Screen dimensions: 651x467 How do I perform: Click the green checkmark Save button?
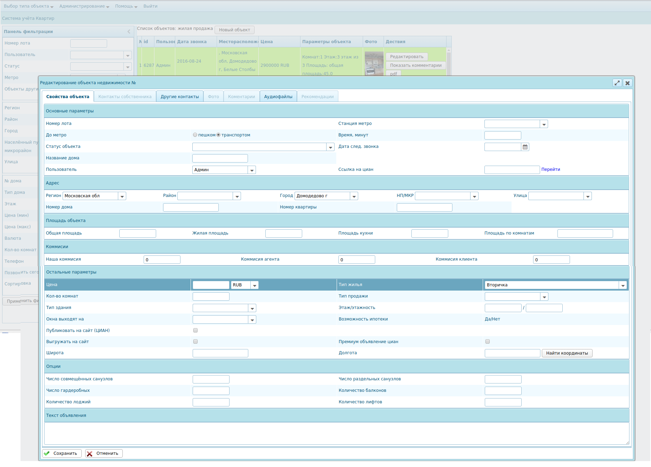[x=62, y=453]
